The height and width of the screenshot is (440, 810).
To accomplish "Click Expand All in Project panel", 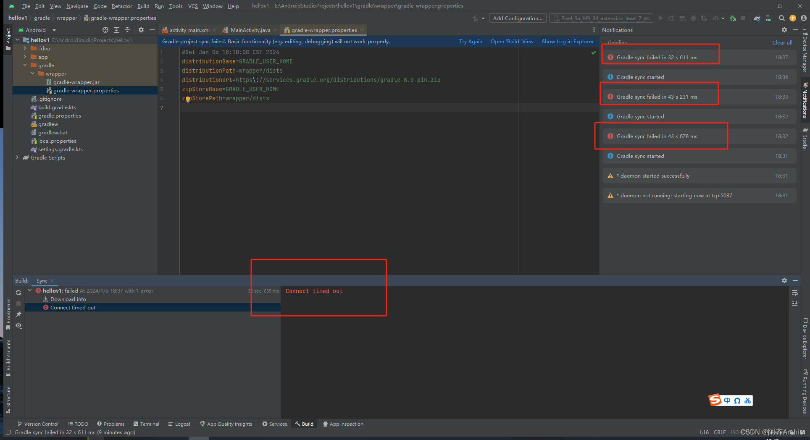I will pyautogui.click(x=116, y=30).
